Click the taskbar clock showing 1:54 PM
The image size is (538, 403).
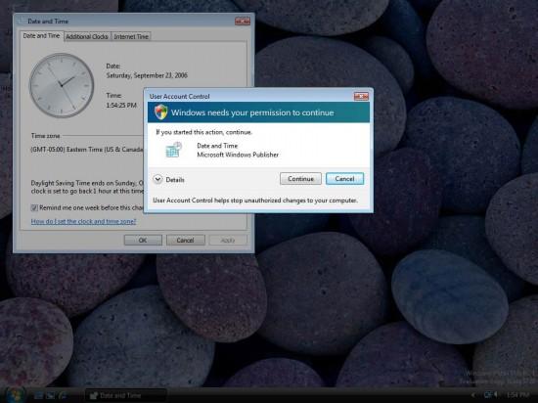[518, 395]
